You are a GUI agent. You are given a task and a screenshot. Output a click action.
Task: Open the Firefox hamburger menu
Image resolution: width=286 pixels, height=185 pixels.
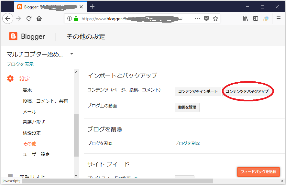point(278,19)
